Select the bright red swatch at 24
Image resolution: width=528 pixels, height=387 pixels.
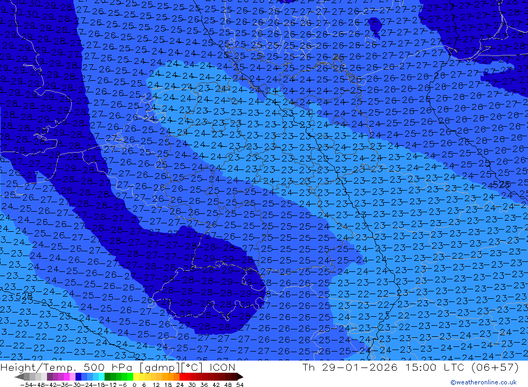pyautogui.click(x=182, y=376)
